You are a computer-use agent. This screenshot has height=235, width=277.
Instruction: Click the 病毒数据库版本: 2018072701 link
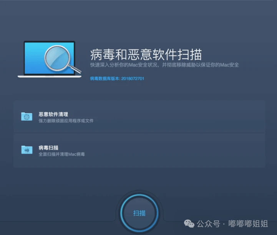(117, 79)
